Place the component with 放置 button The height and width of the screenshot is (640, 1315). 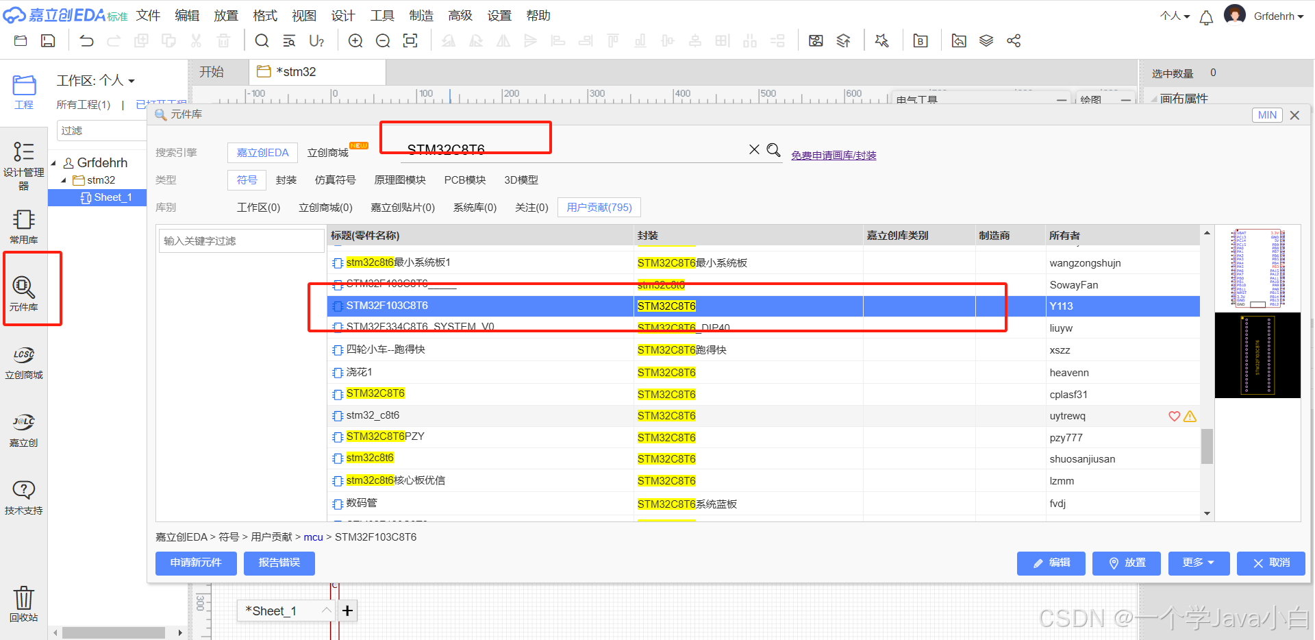(x=1127, y=563)
